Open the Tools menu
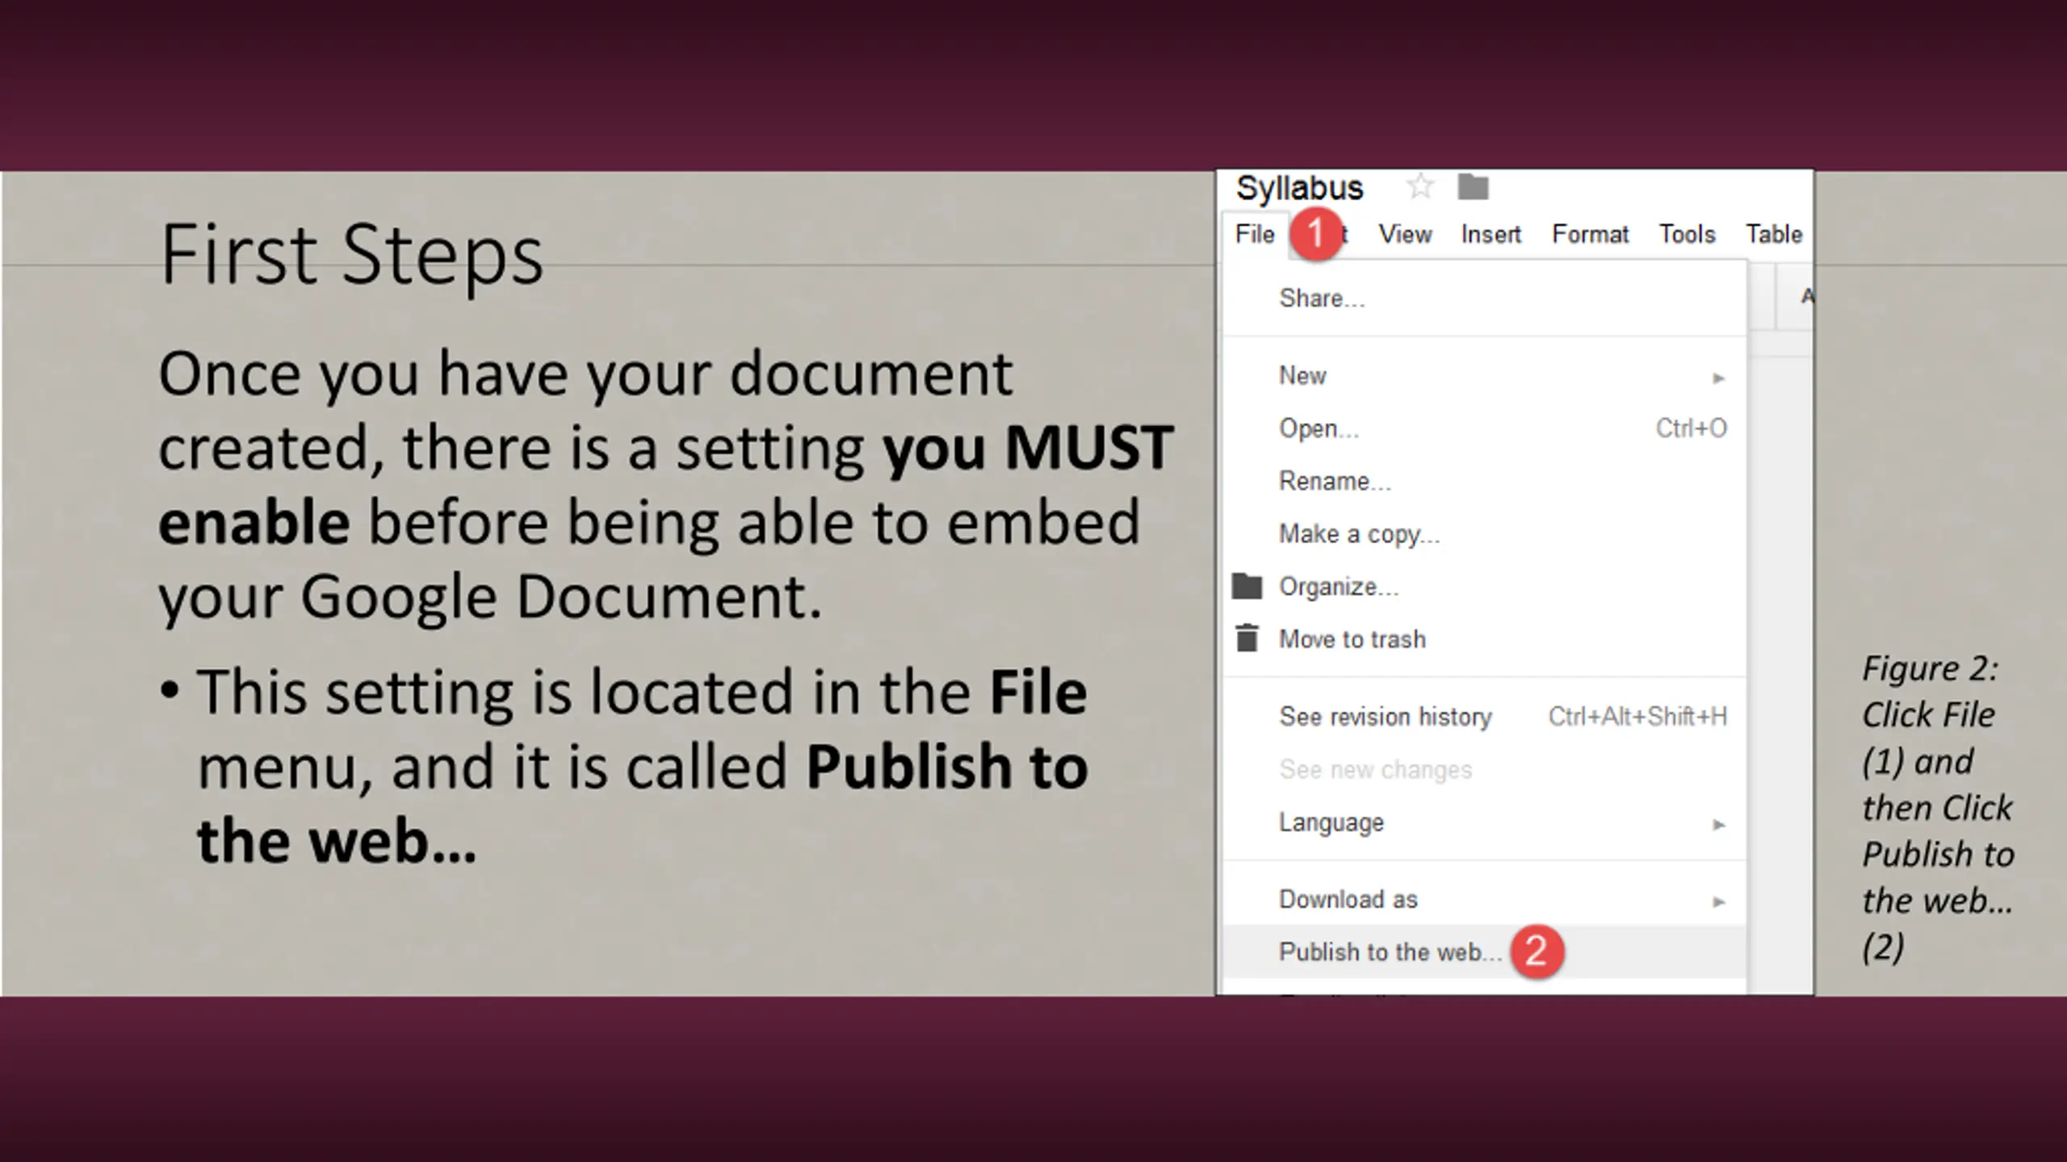Viewport: 2067px width, 1162px height. point(1687,234)
